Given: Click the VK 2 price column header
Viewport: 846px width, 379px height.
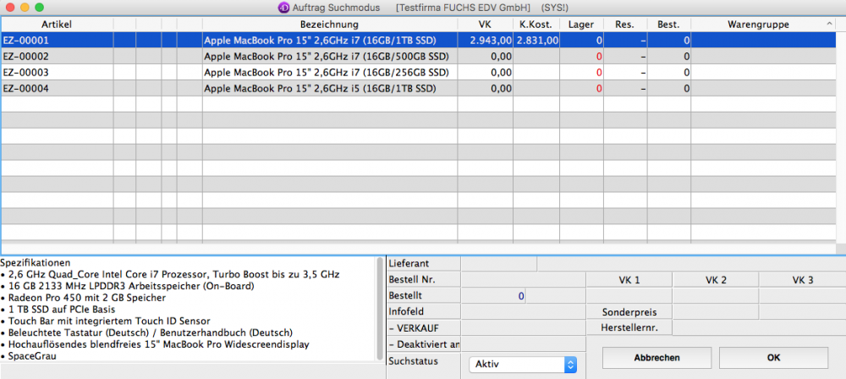Looking at the screenshot, I should (715, 280).
